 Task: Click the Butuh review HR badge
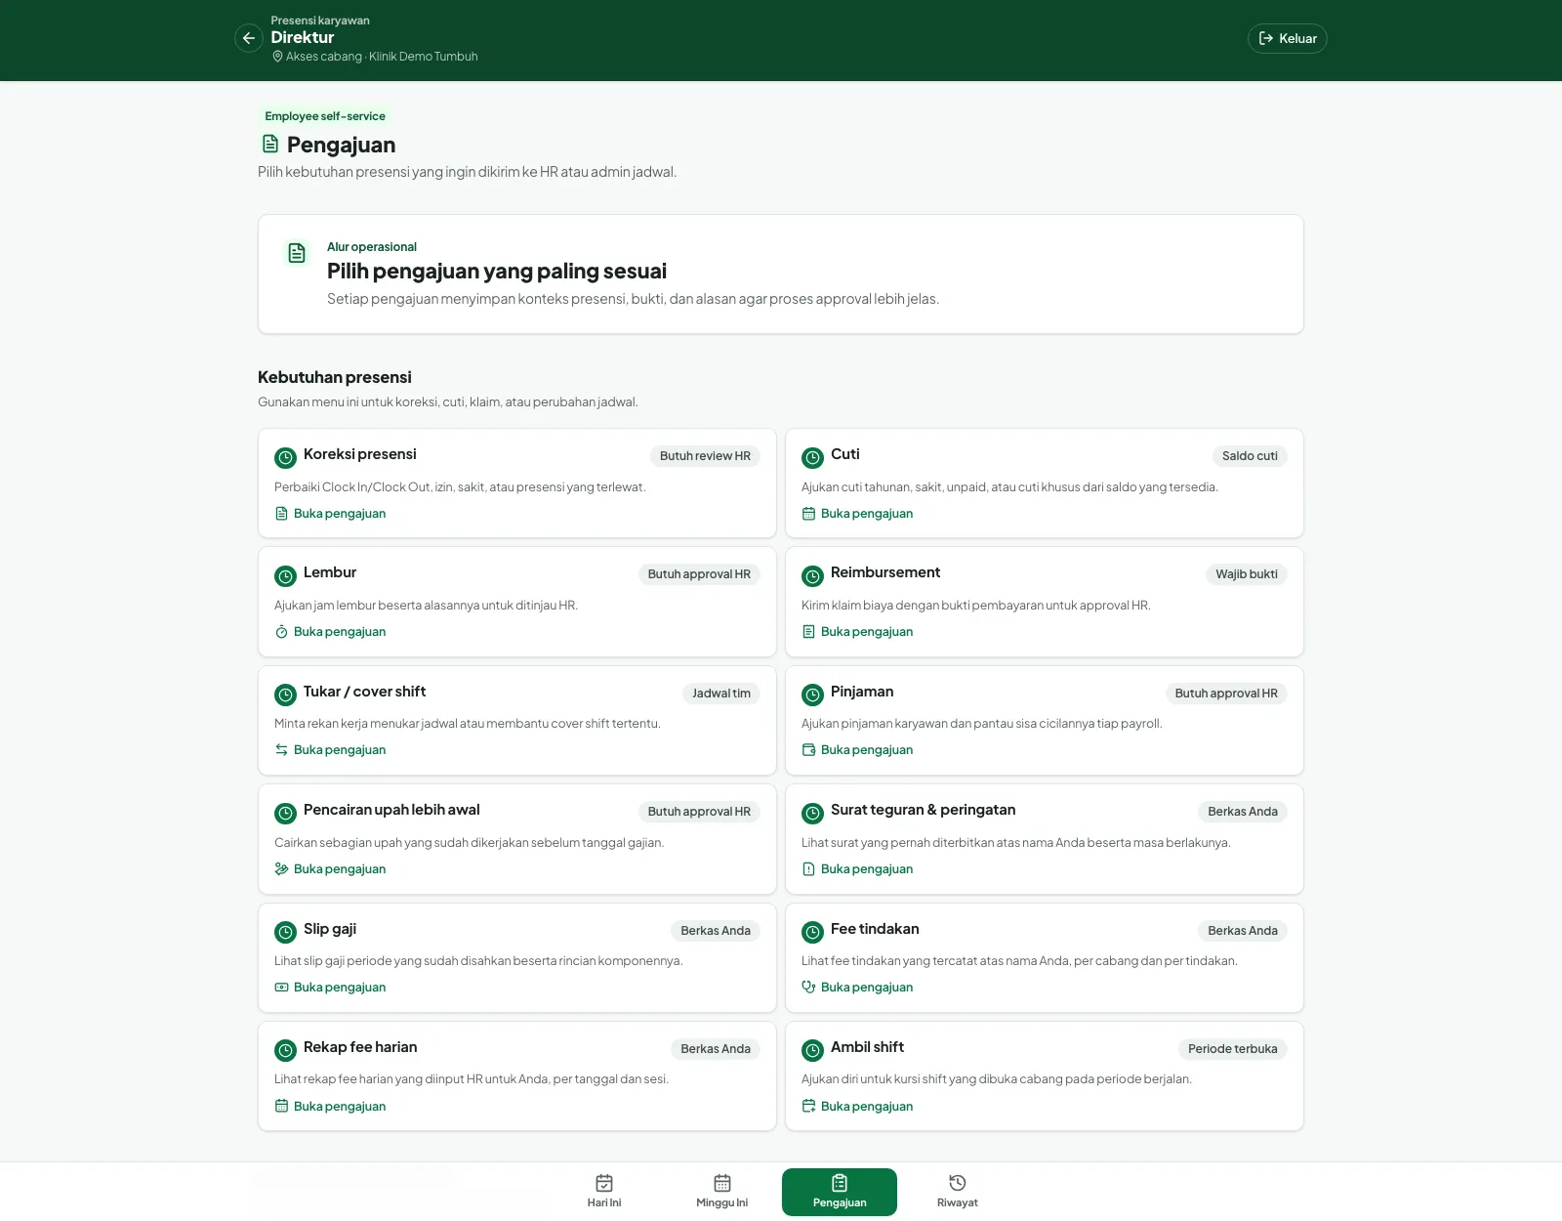(705, 456)
